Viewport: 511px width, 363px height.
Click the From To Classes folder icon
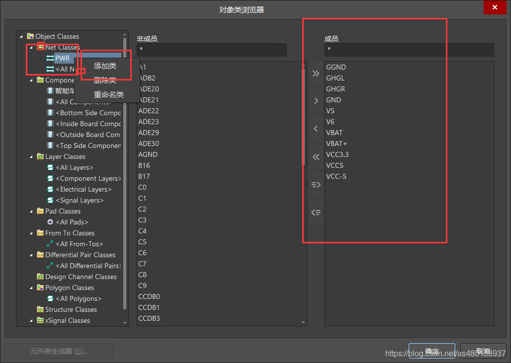point(40,233)
